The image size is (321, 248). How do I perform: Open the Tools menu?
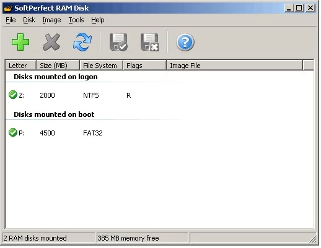76,20
